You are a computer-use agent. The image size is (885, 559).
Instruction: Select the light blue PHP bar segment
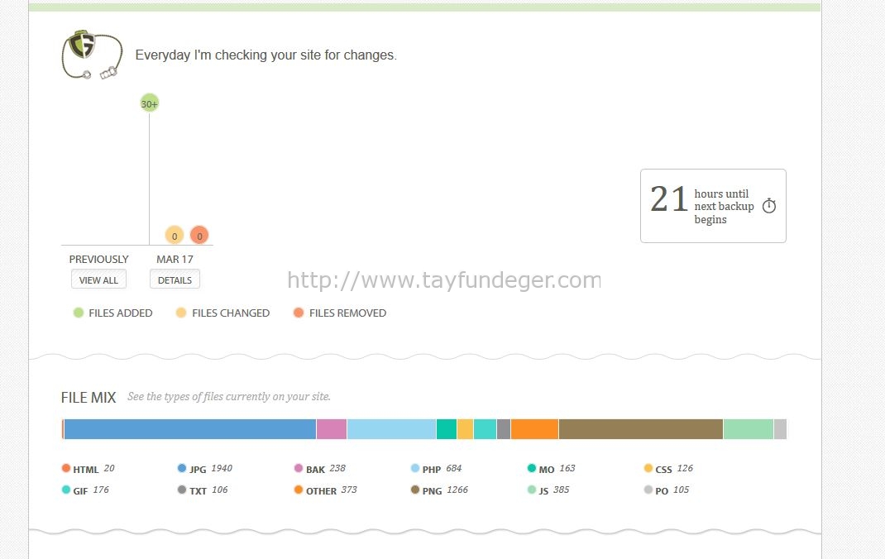coord(392,429)
